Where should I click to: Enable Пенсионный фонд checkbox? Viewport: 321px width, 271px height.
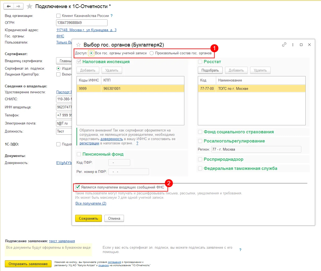click(x=79, y=154)
